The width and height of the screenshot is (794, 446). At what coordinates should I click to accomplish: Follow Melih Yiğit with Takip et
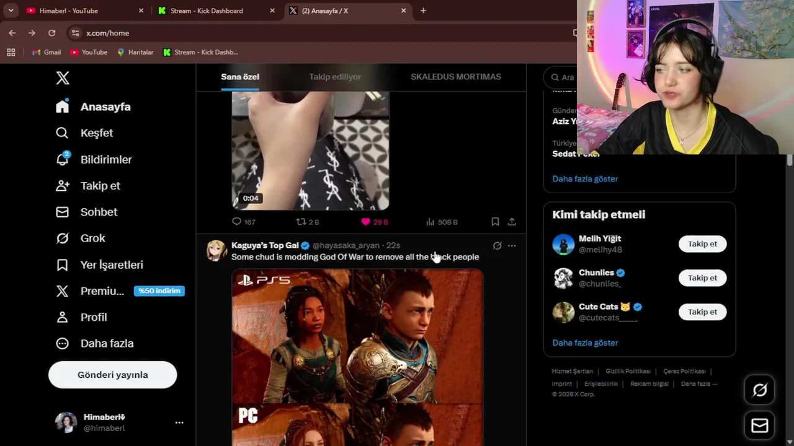pyautogui.click(x=702, y=244)
